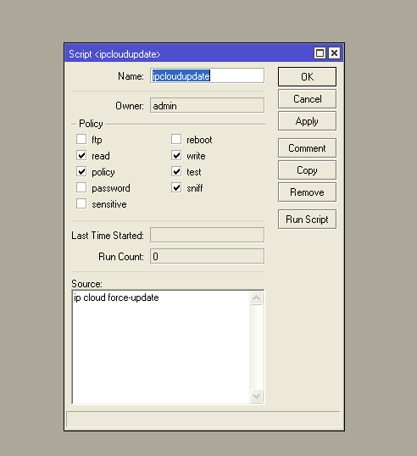Uncheck the write policy

tap(176, 156)
